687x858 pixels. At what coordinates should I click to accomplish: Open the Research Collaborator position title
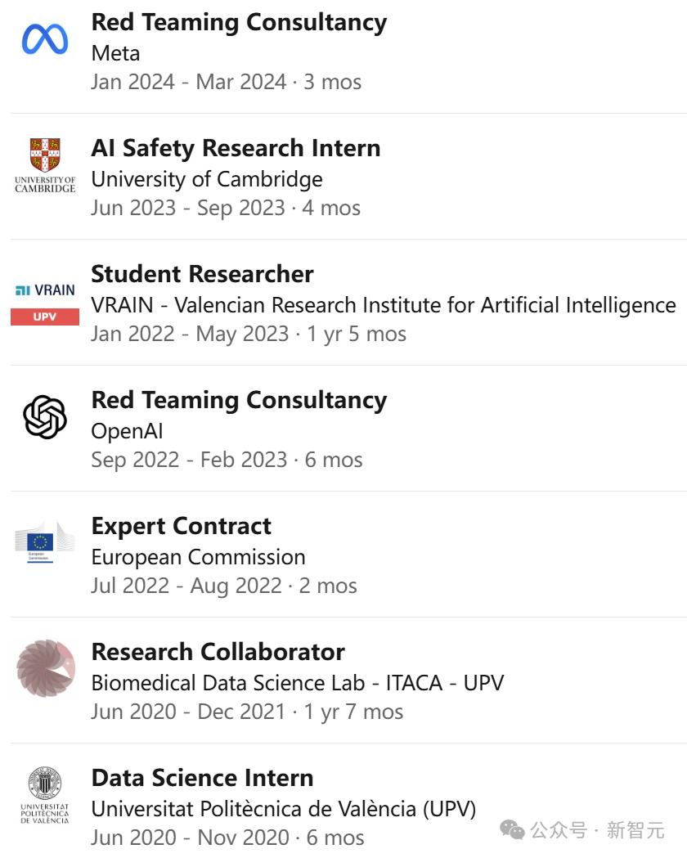pos(218,652)
